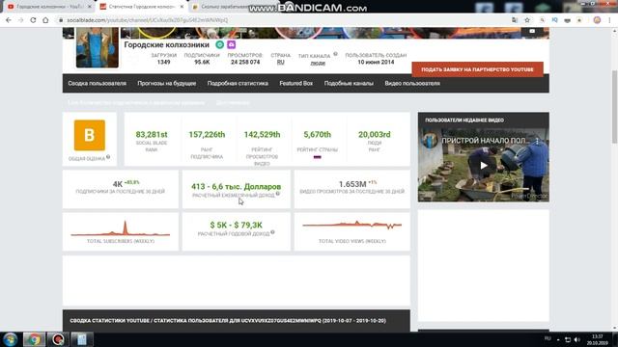Viewport: 618px width, 347px height.
Task: Select the Статистика Городские колхозники tab
Action: (x=141, y=7)
